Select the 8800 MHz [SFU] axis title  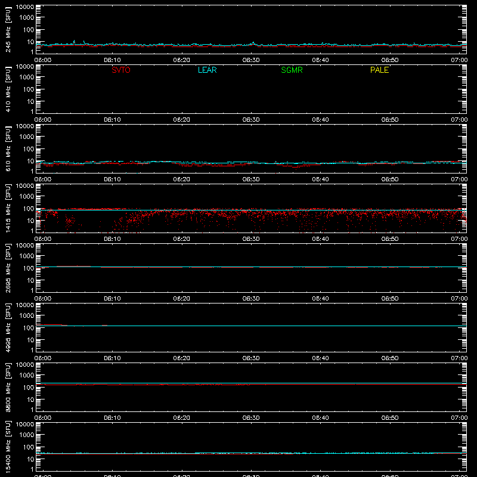(8, 388)
